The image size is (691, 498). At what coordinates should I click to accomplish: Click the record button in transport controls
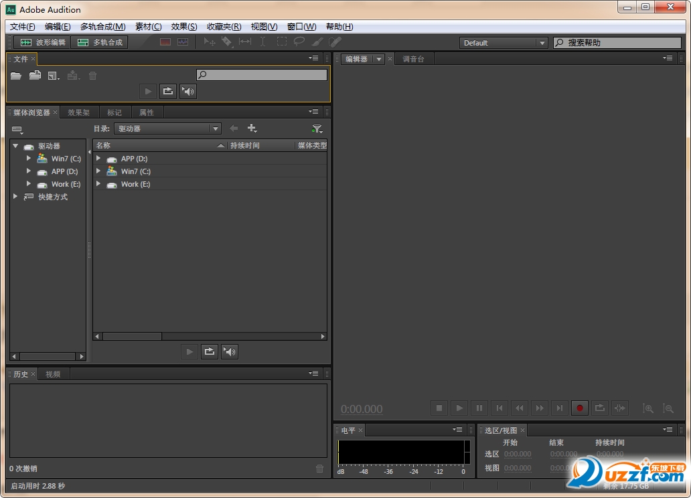[x=580, y=408]
